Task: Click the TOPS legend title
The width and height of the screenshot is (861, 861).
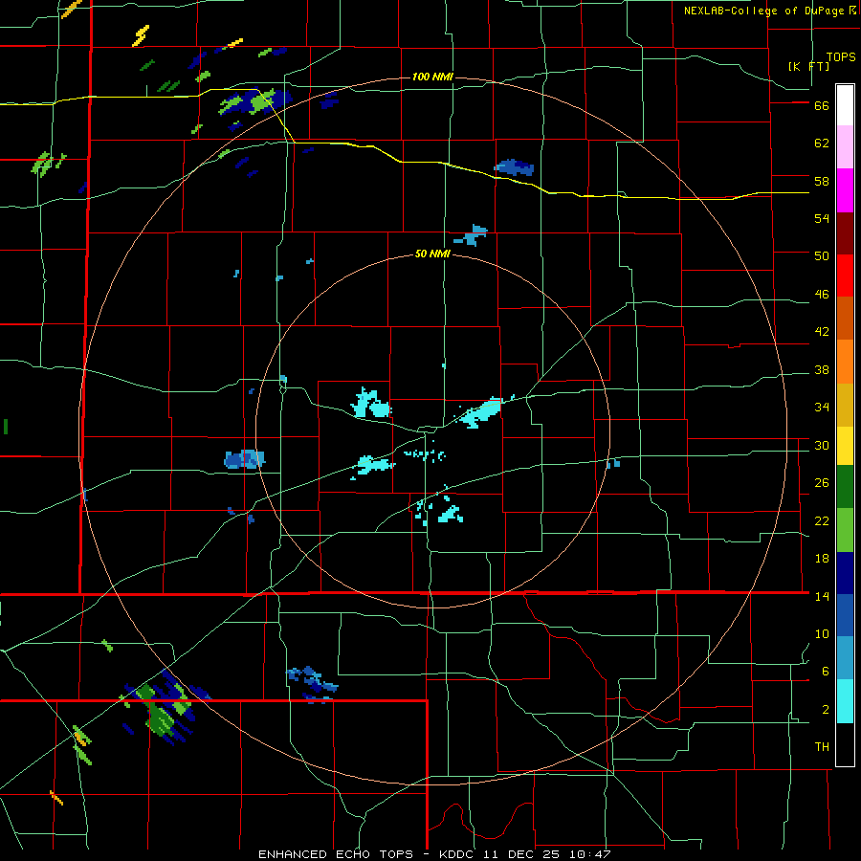Action: (841, 56)
